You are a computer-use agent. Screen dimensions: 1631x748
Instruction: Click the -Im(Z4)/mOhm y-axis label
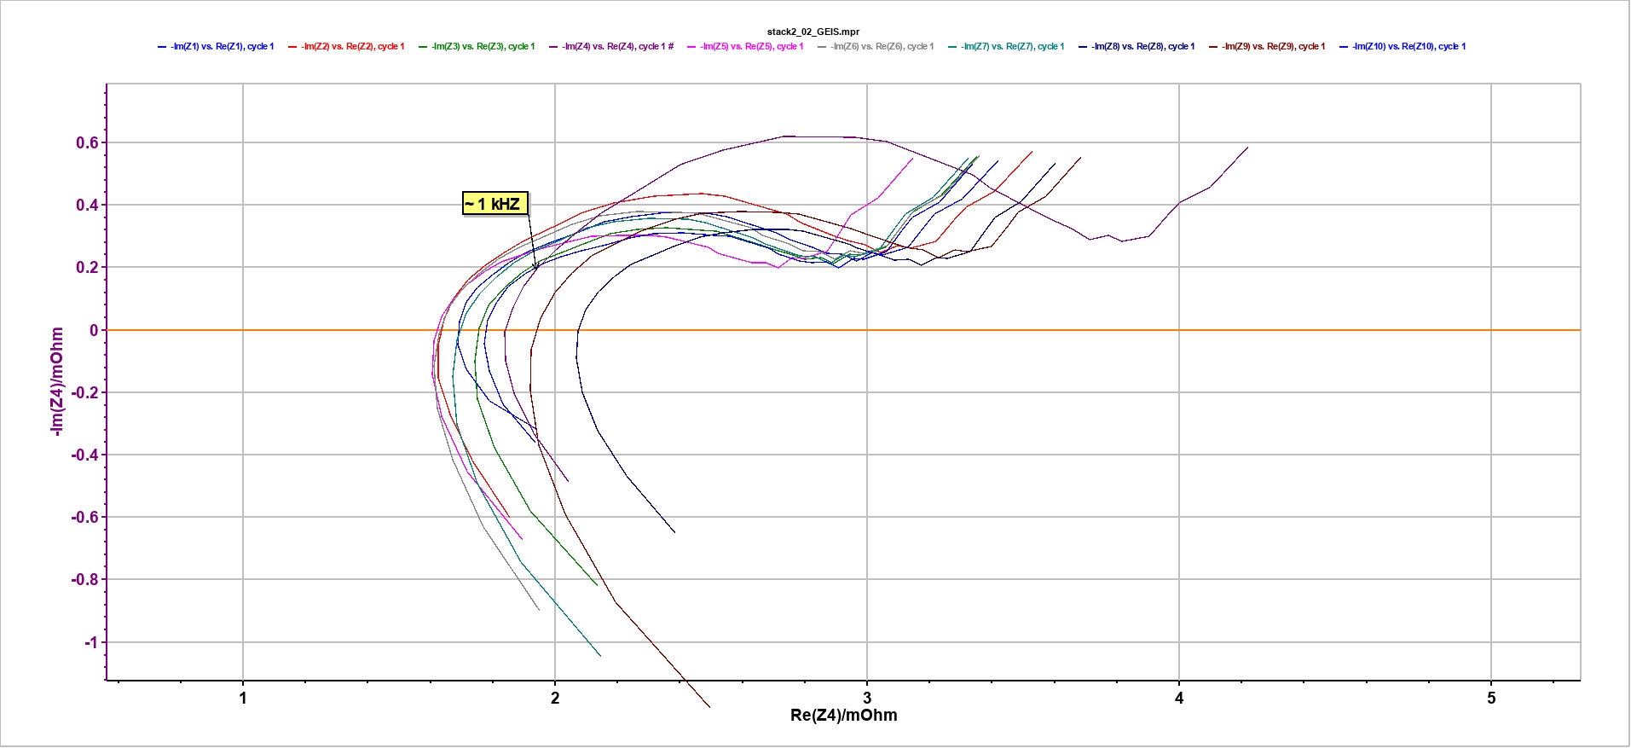coord(58,381)
